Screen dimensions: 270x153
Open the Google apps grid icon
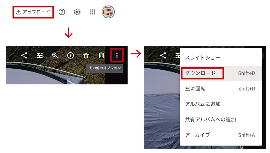93,12
